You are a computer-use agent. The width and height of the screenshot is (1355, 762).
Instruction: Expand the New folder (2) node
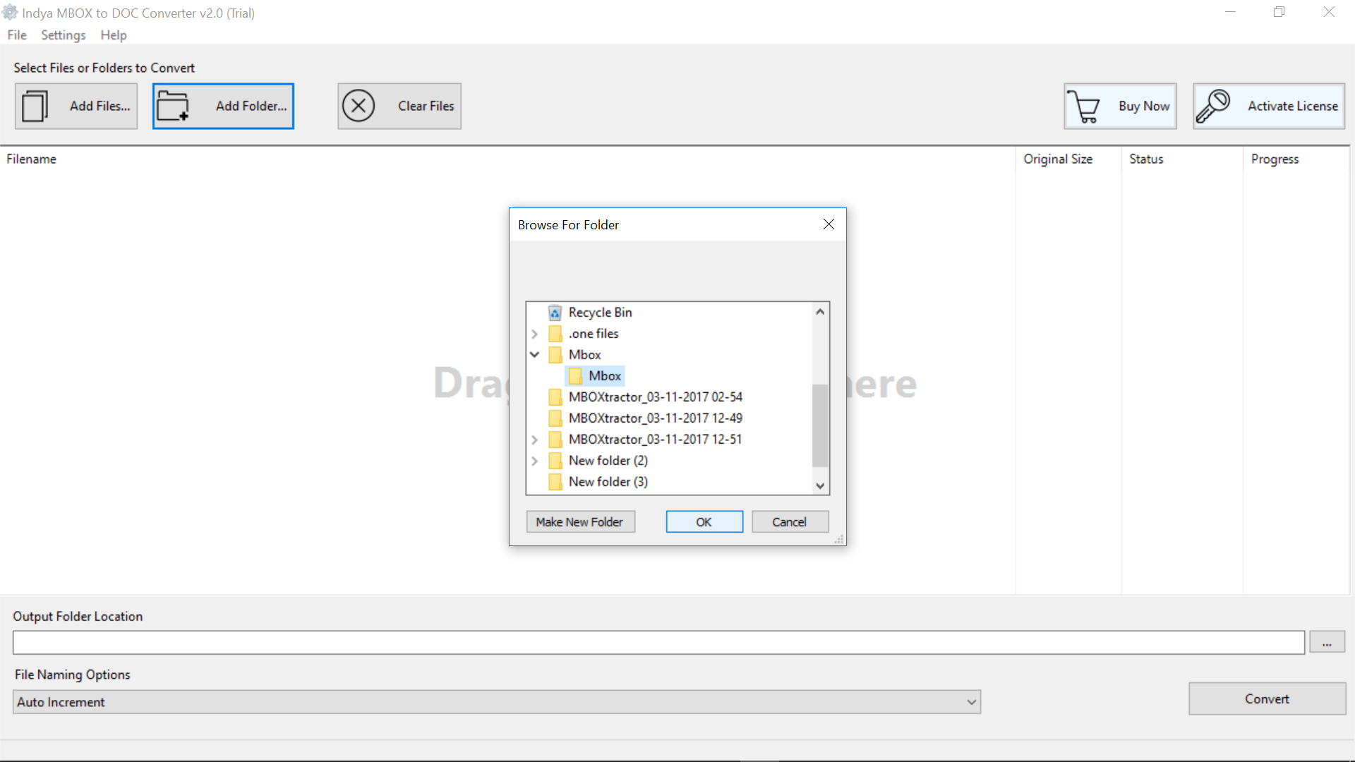pos(535,461)
